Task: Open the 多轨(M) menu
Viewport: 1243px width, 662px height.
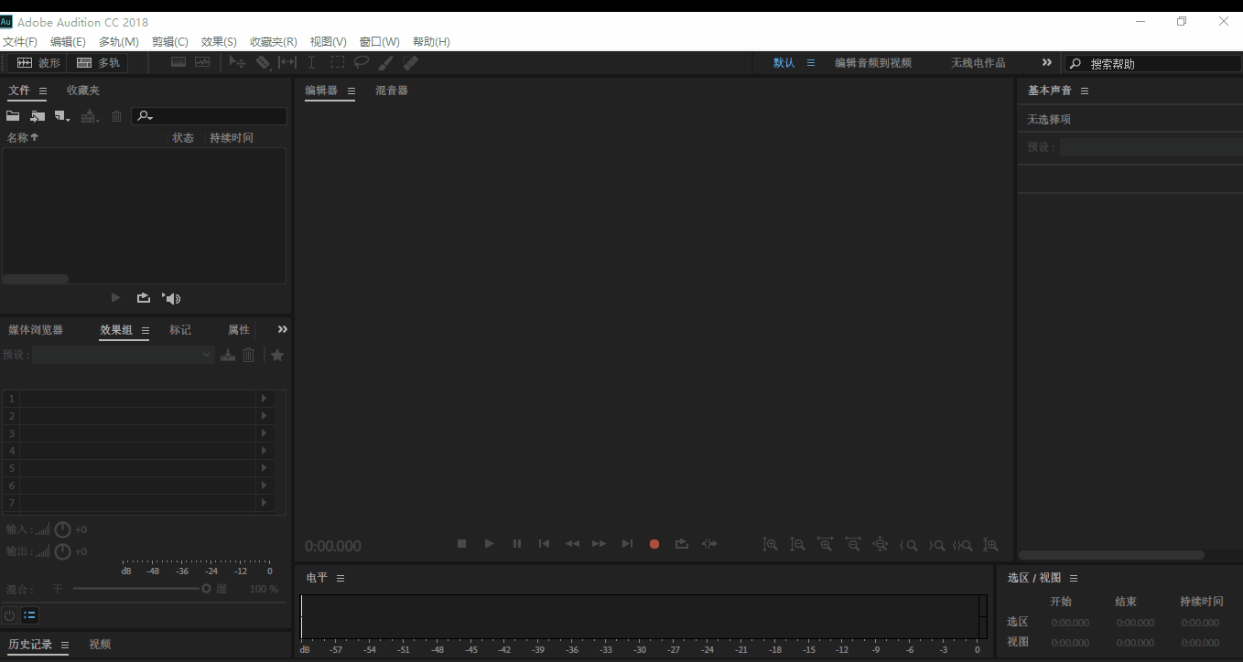Action: click(119, 42)
